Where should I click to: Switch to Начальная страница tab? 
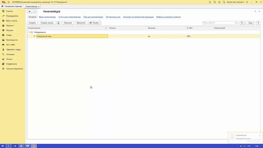[12, 7]
